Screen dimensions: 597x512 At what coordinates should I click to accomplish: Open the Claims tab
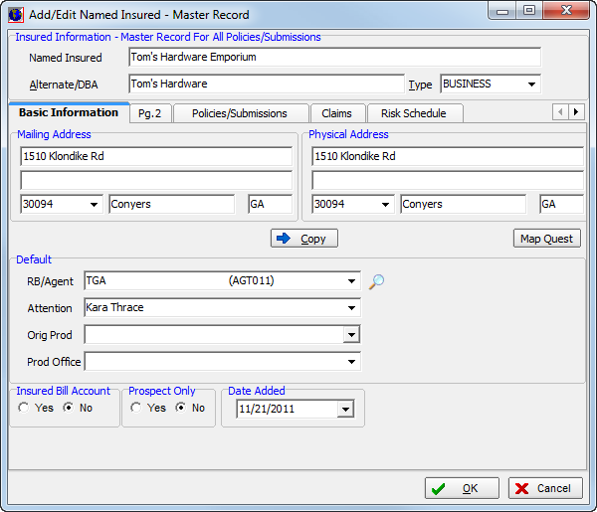(x=336, y=113)
